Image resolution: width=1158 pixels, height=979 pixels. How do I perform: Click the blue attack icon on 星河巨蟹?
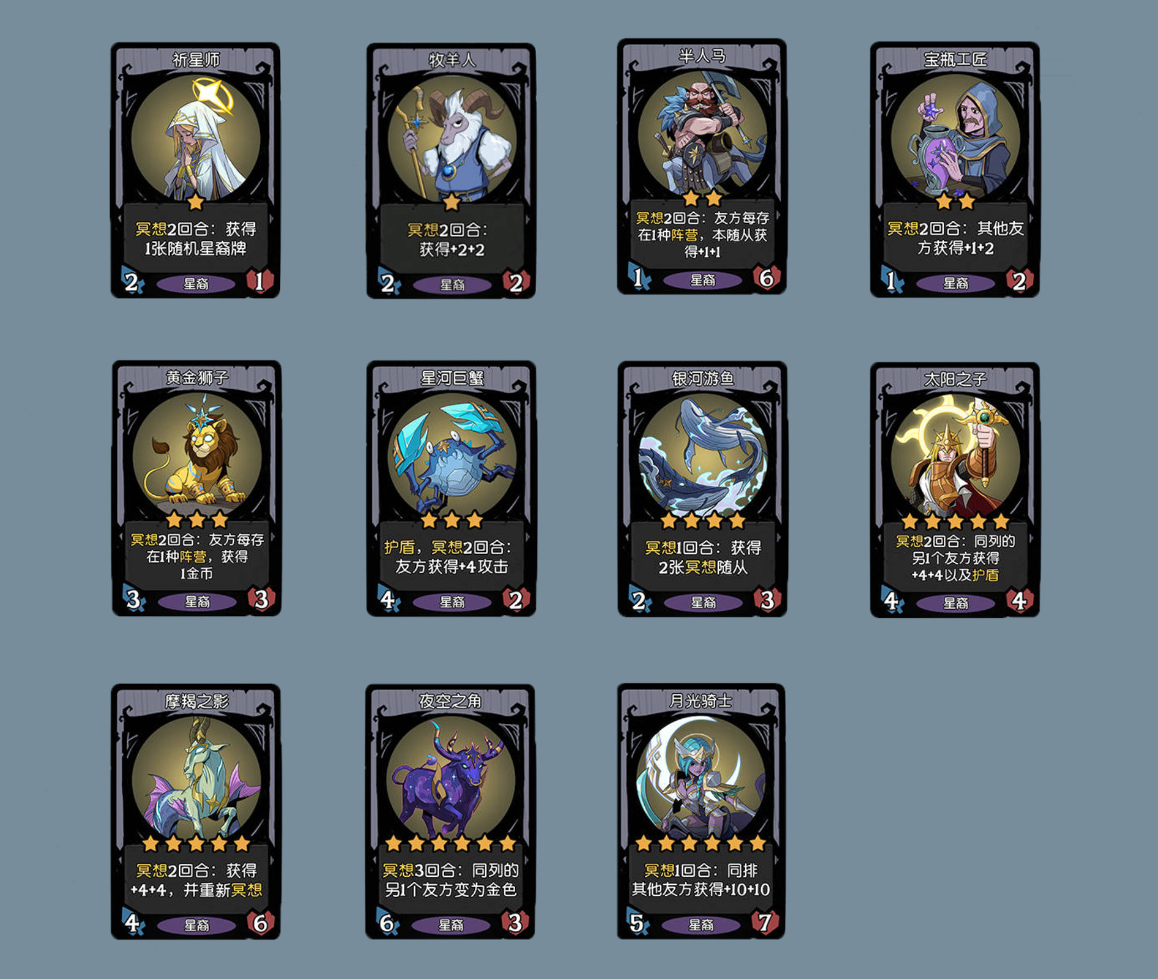388,599
